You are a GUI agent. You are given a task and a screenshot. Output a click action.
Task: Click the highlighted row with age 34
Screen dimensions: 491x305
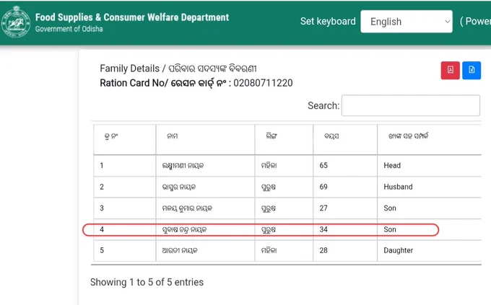tap(287, 229)
